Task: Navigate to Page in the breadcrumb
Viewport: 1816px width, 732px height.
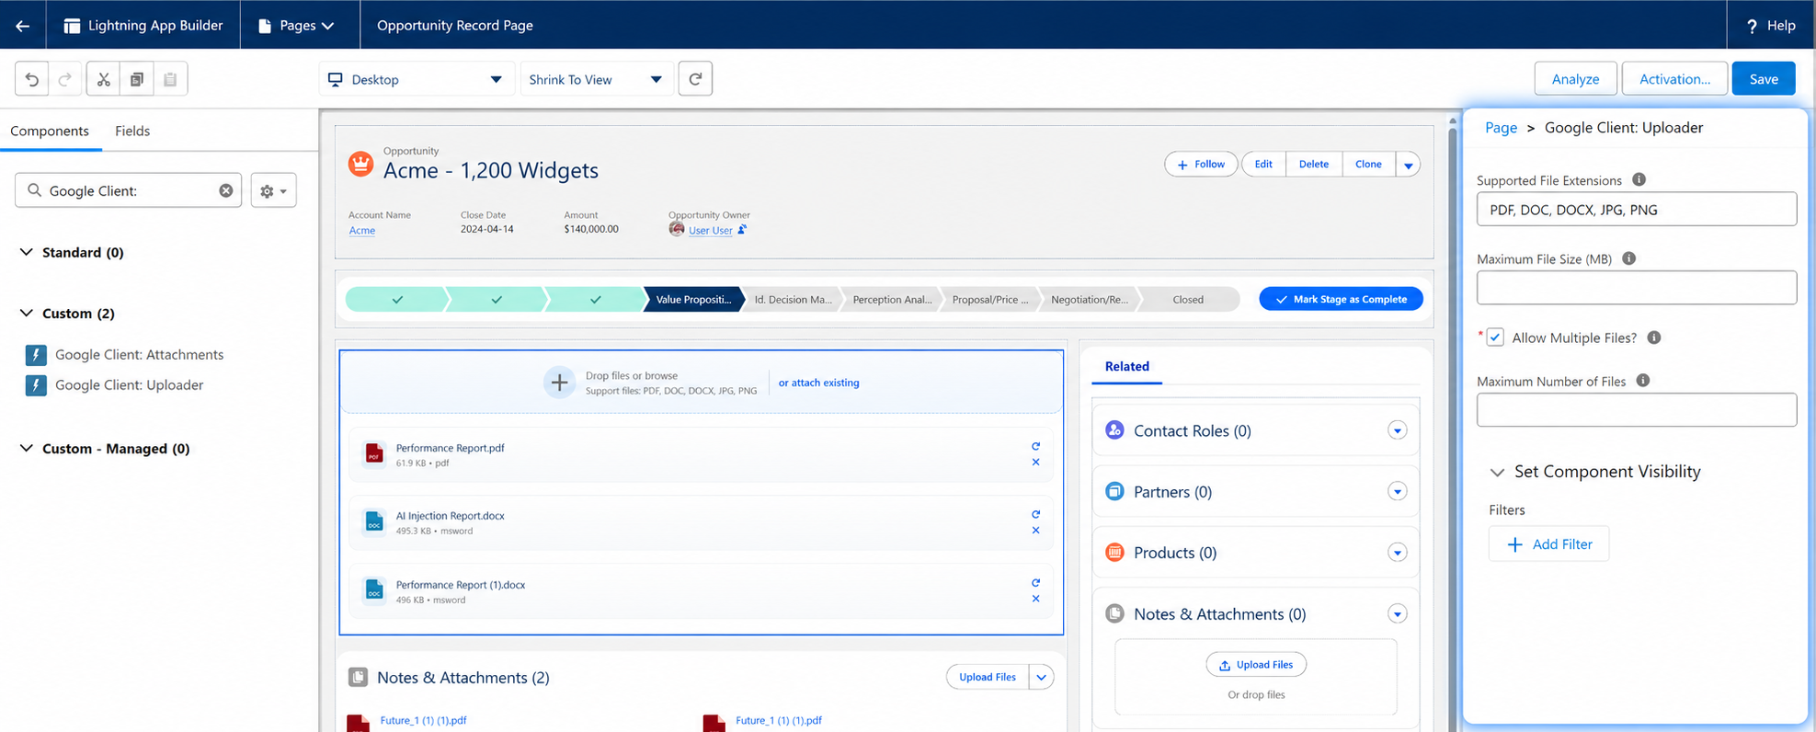Action: point(1501,128)
